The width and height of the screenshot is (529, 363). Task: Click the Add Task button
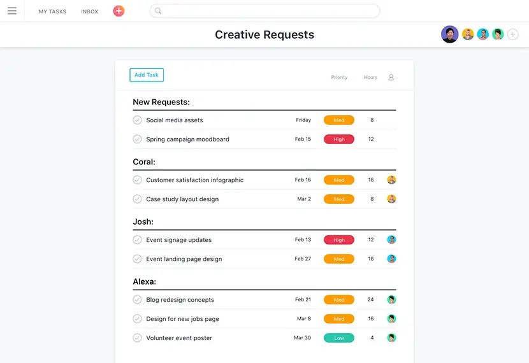(147, 75)
